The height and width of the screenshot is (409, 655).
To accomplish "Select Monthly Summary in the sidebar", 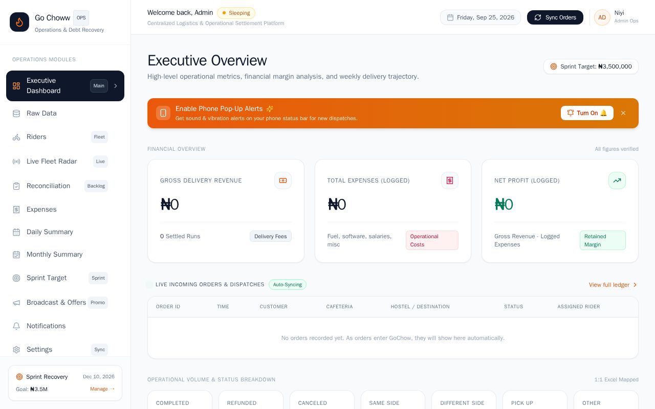I will click(65, 255).
